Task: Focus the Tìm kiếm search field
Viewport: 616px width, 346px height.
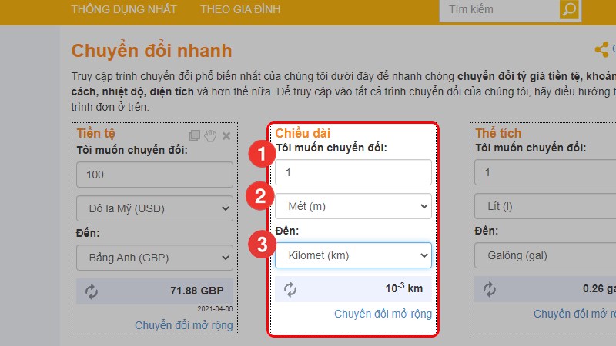Action: pos(499,9)
